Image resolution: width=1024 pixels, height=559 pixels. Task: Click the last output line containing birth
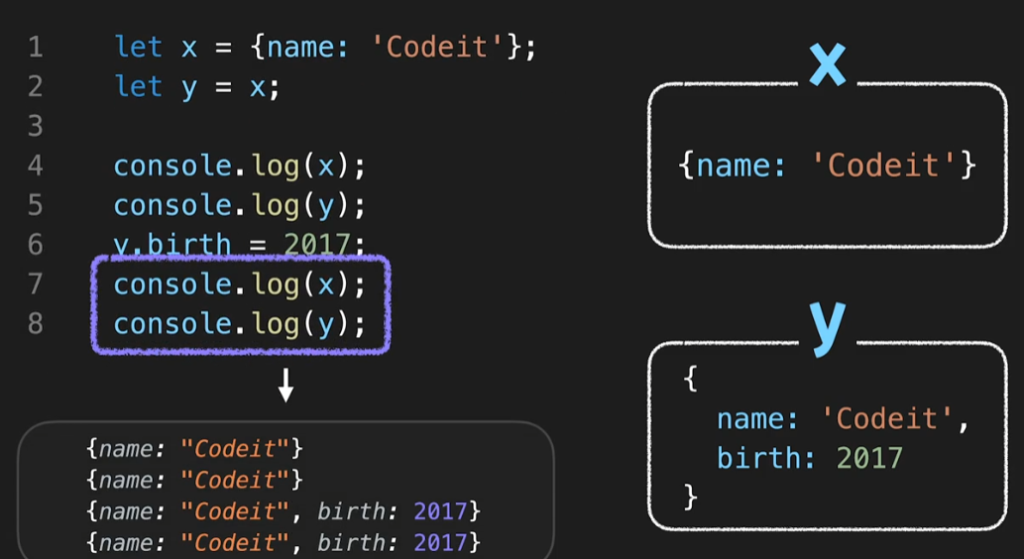284,541
